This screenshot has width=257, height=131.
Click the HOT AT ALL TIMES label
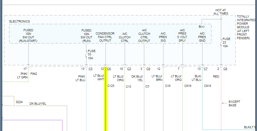(x=220, y=12)
